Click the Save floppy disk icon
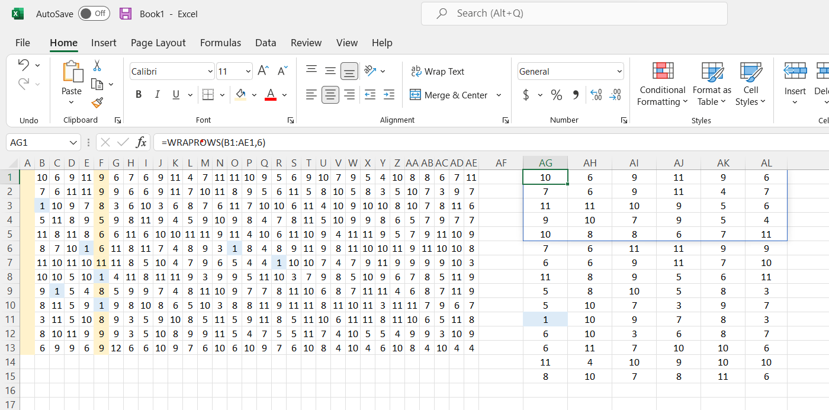This screenshot has height=410, width=829. [x=126, y=14]
